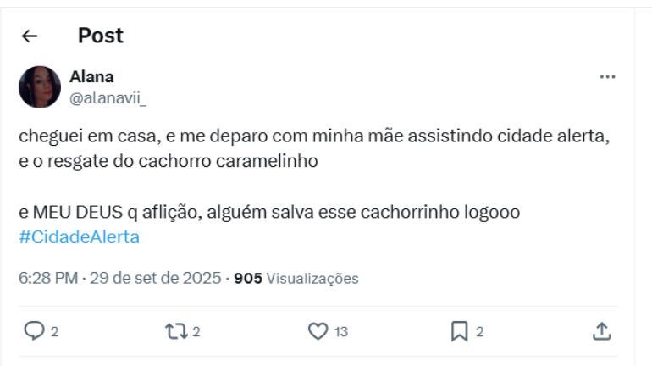Click the reply count number 2
652x366 pixels.
54,332
